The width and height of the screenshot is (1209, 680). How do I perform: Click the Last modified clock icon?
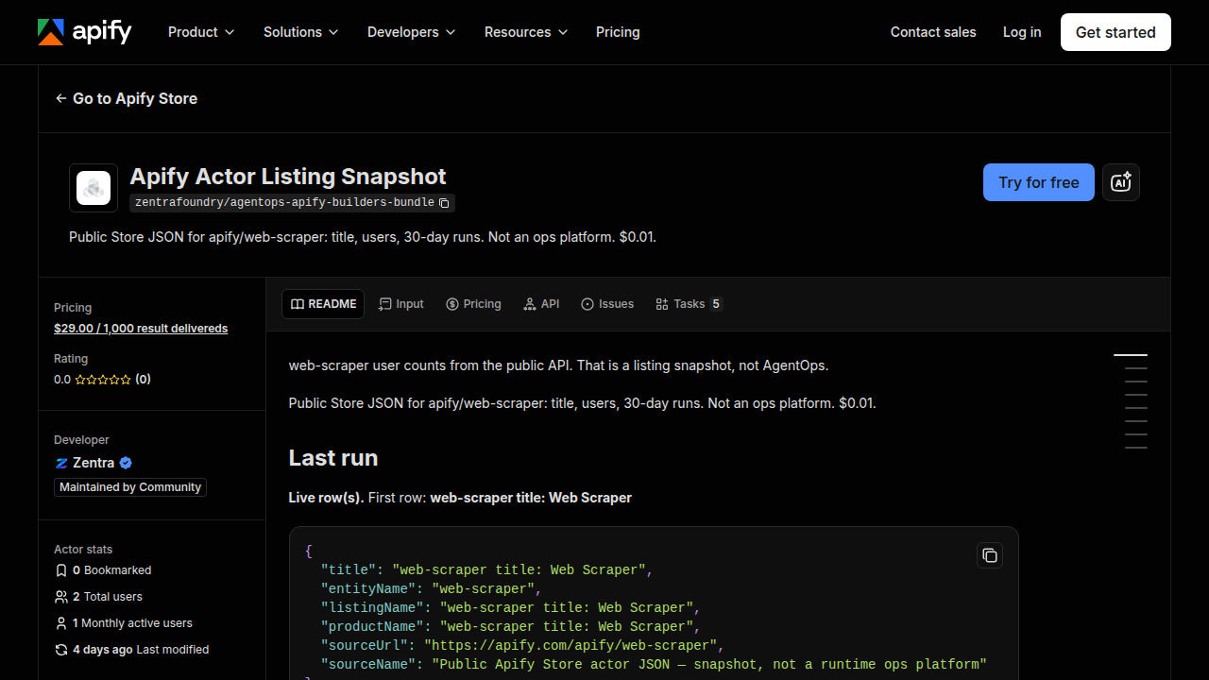(61, 650)
